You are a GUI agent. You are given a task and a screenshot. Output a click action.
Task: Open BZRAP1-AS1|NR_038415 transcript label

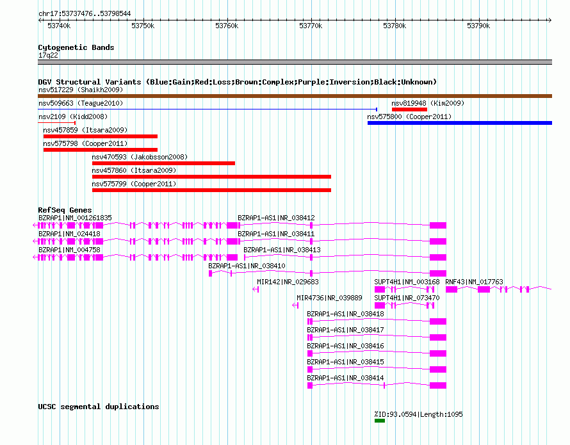point(345,362)
